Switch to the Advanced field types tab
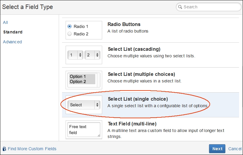243x155 pixels. pyautogui.click(x=12, y=42)
